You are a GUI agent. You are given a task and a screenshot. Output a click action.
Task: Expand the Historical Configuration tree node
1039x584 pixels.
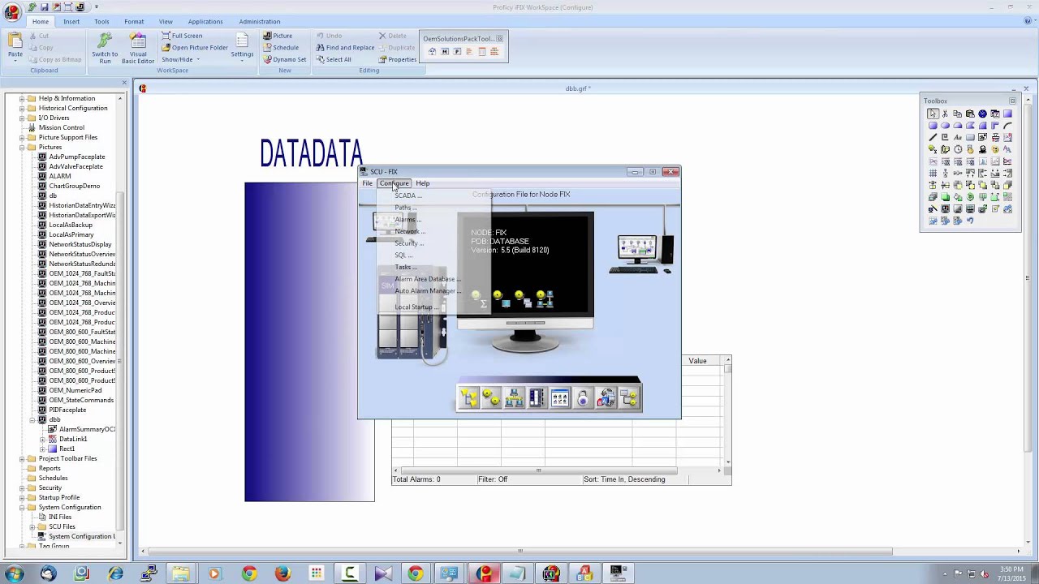click(22, 108)
